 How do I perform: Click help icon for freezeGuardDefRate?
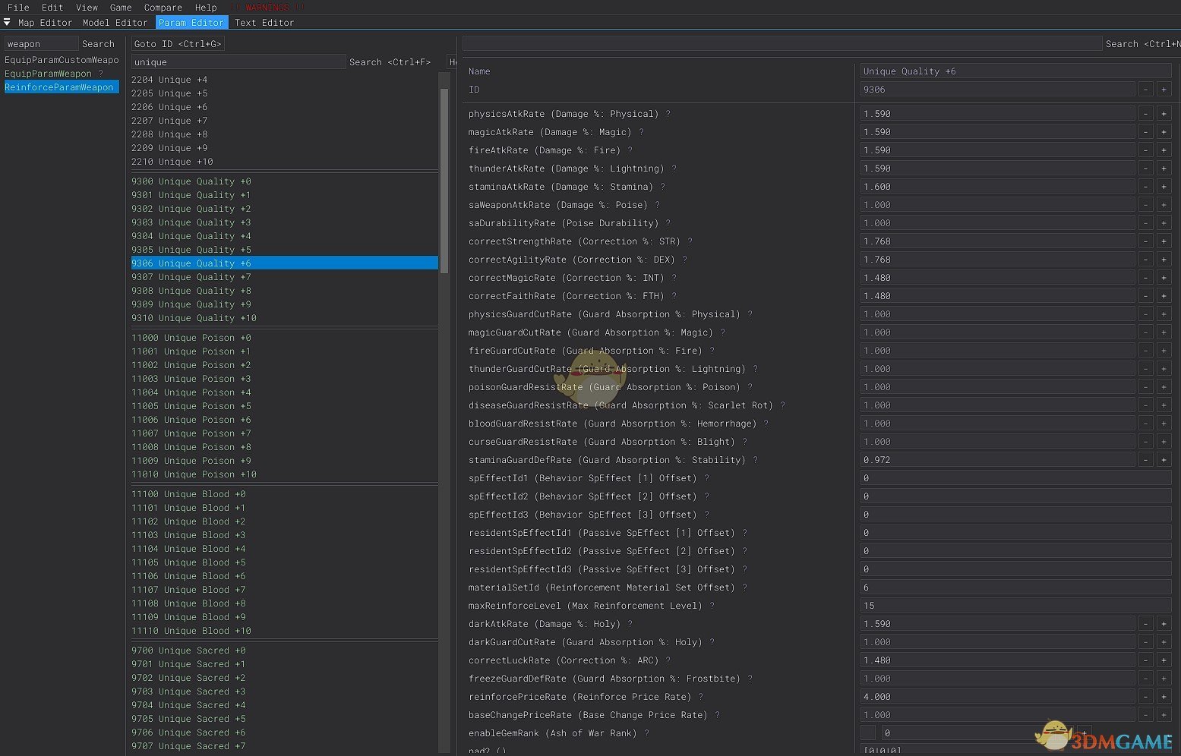coord(750,679)
